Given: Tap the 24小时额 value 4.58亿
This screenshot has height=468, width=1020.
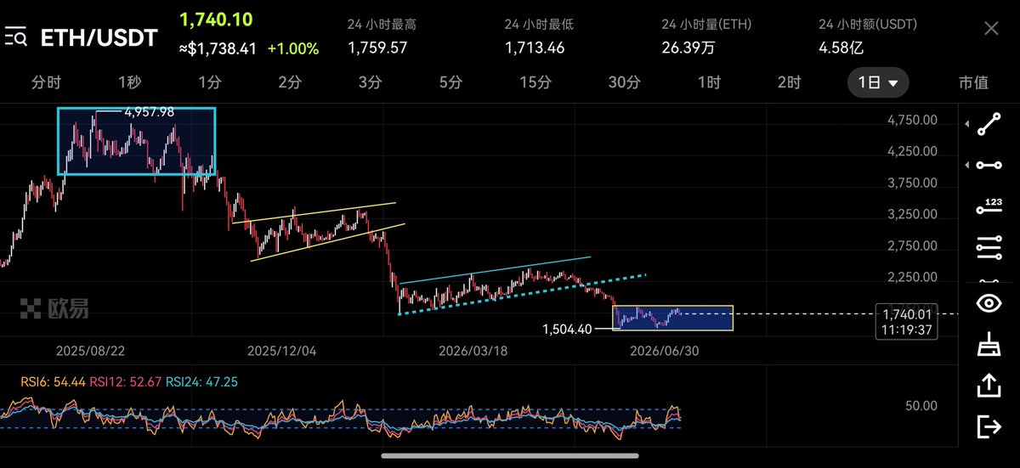Looking at the screenshot, I should point(841,48).
